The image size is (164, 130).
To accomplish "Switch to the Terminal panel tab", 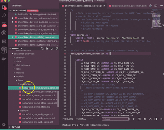I will click(x=81, y=119).
